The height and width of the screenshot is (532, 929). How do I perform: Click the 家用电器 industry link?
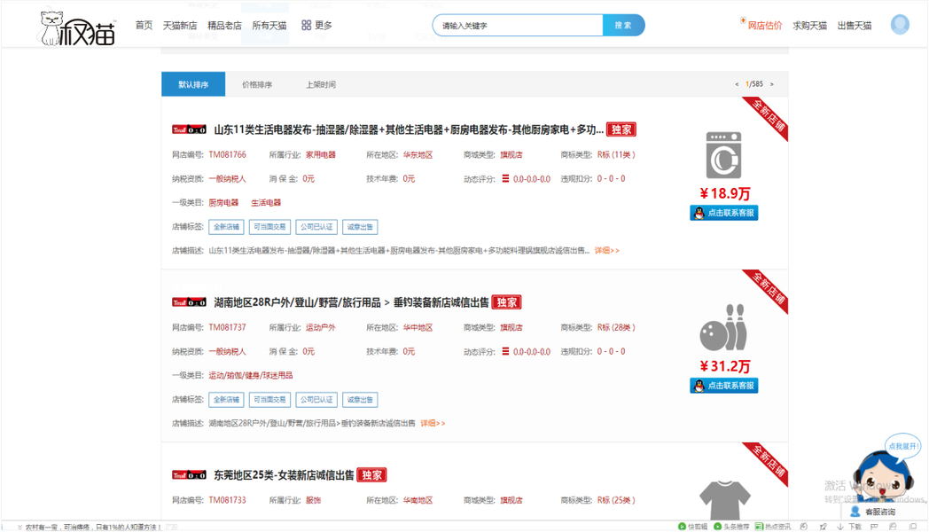pos(321,154)
